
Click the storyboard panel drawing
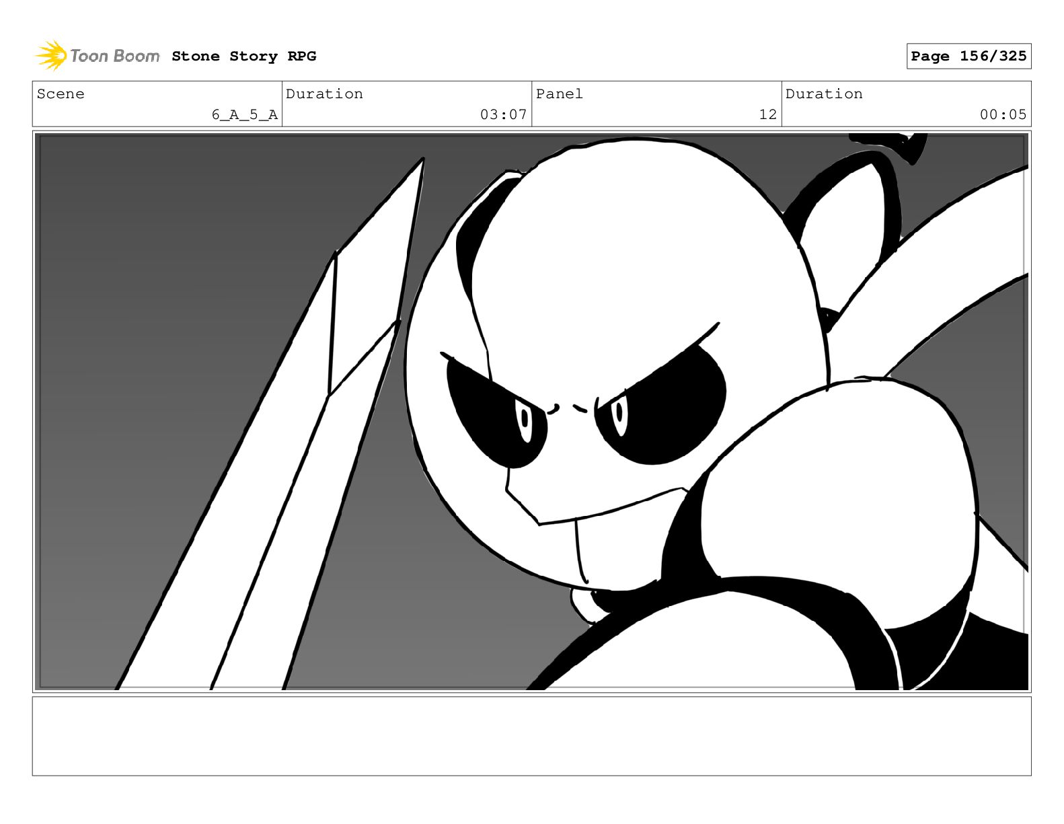[x=532, y=412]
